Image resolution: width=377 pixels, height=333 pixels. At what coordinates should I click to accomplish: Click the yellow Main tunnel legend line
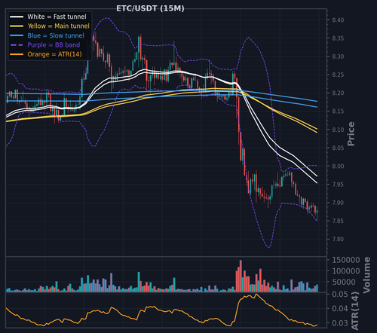17,26
